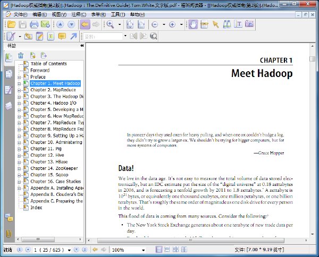Open the 工具(T) menu
This screenshot has height=257, width=319.
pyautogui.click(x=118, y=14)
